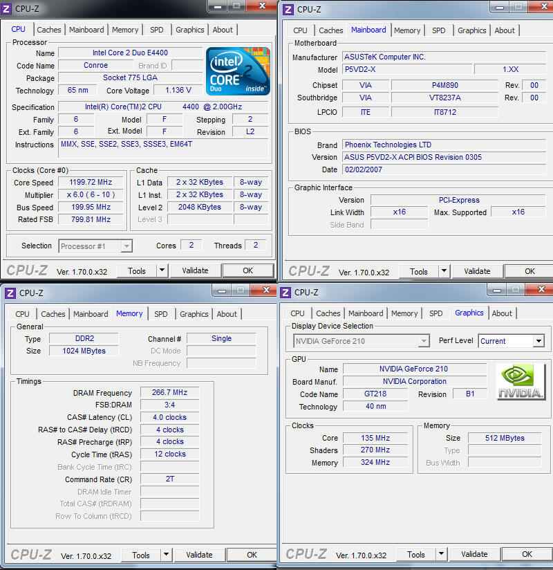Click the Command Rate value 2T
553x570 pixels.
pyautogui.click(x=169, y=479)
